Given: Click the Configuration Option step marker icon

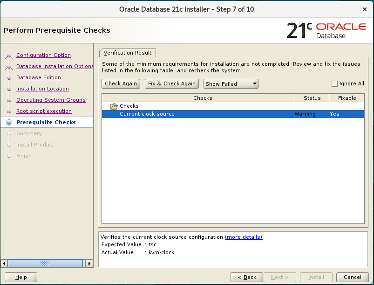Looking at the screenshot, I should [x=9, y=56].
